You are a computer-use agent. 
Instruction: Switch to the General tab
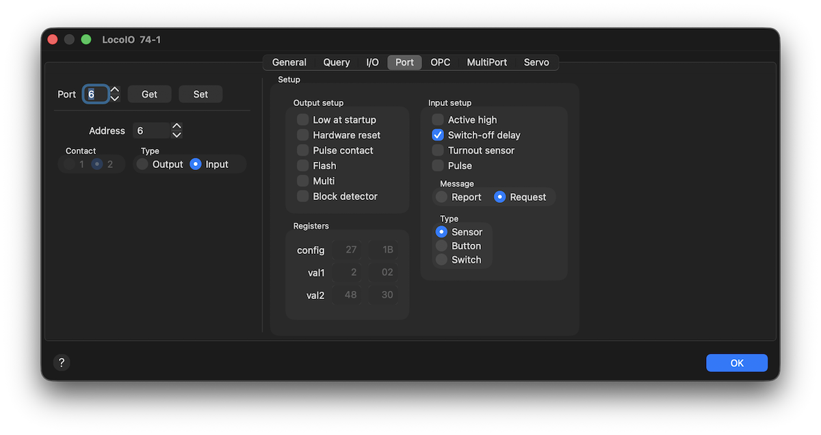(x=289, y=62)
